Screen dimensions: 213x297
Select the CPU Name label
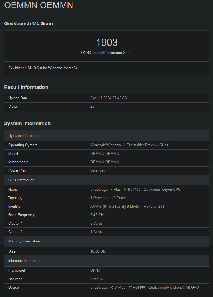click(13, 189)
